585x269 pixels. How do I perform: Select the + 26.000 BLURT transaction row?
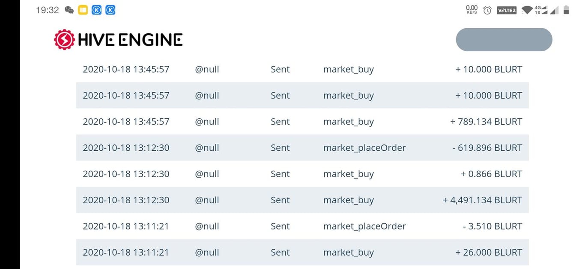pyautogui.click(x=302, y=252)
